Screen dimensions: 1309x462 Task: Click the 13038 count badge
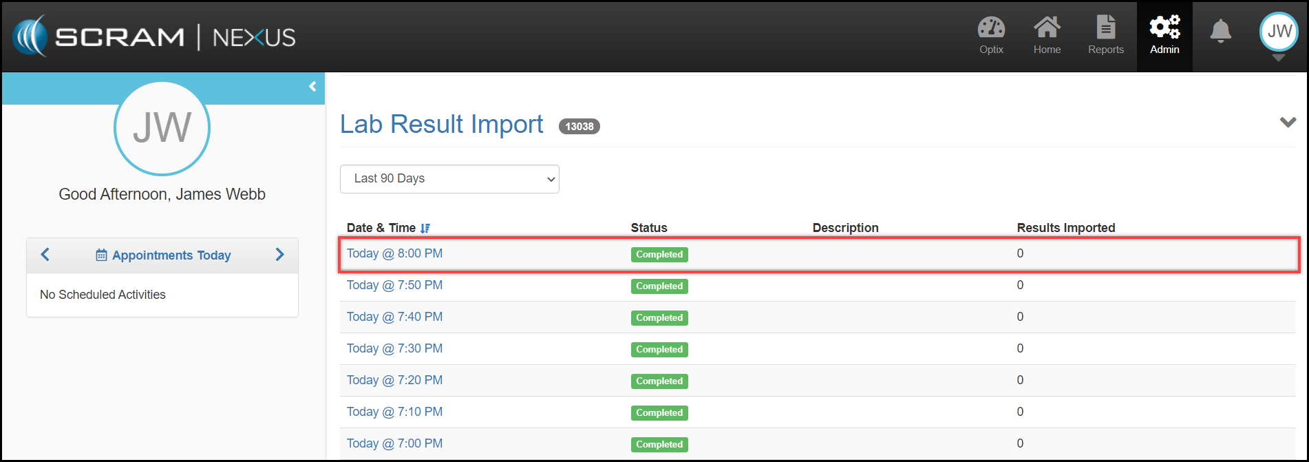(579, 127)
